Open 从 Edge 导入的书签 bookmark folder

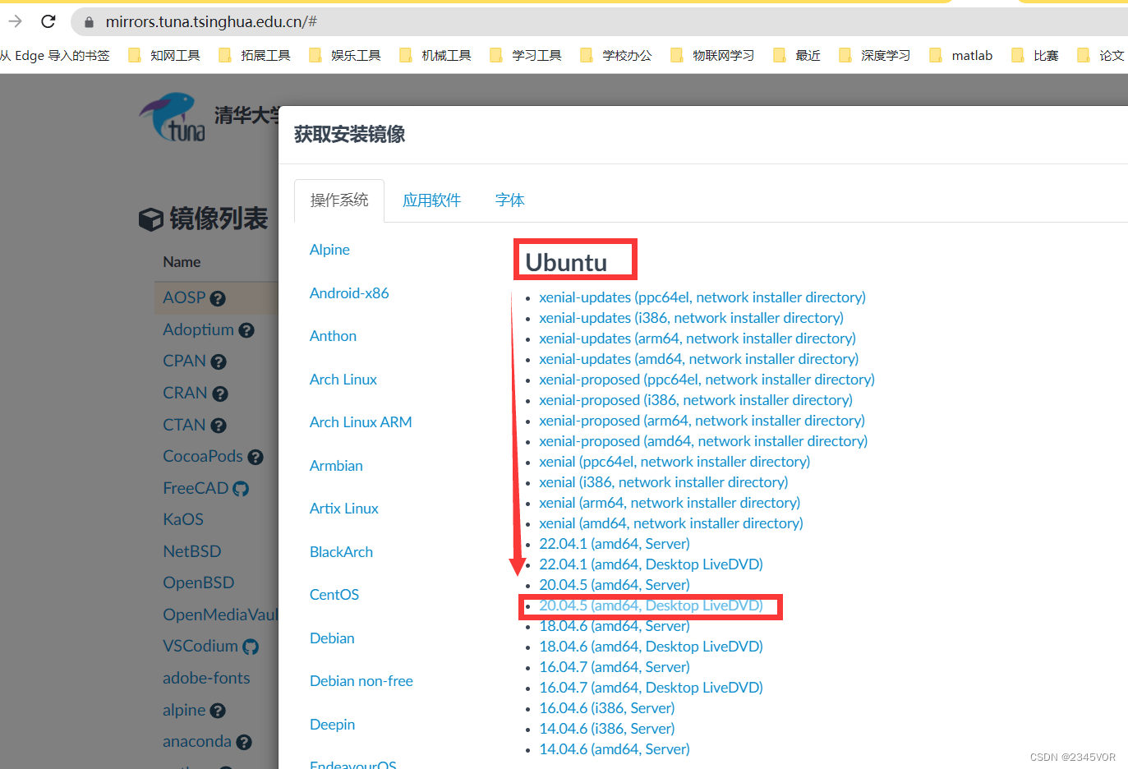54,55
